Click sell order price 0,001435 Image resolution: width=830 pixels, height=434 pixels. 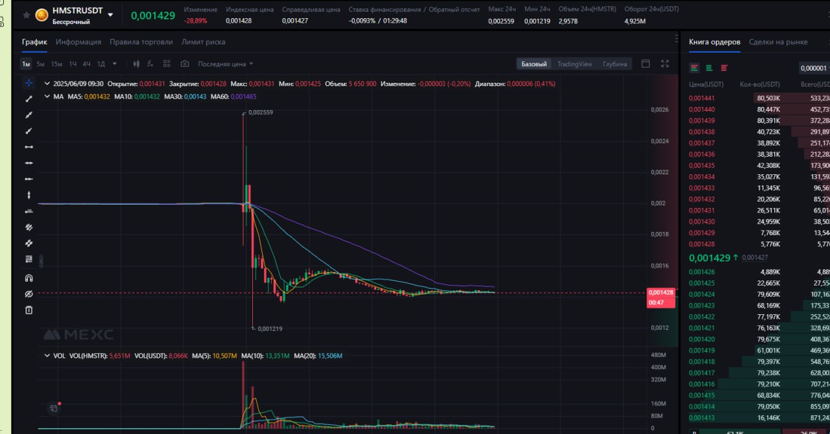[x=702, y=165]
